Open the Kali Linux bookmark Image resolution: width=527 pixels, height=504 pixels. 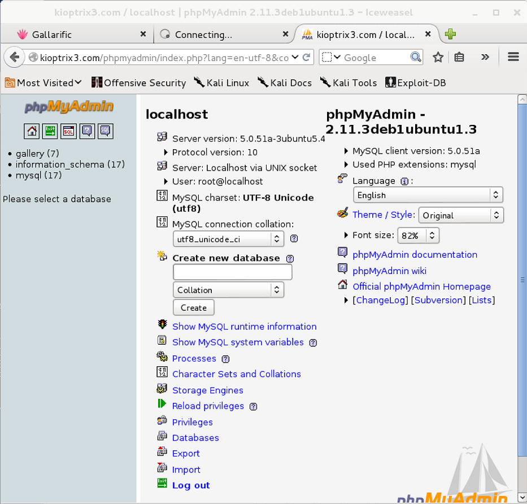click(x=222, y=82)
